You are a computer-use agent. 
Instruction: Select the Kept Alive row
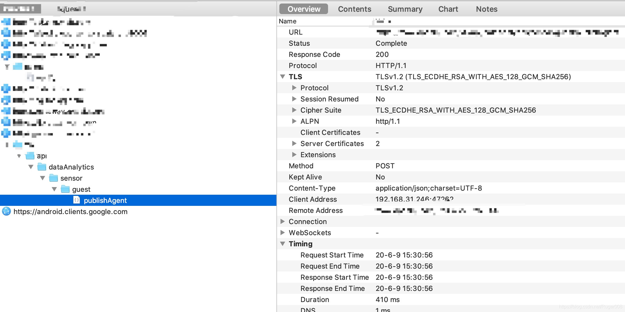(x=451, y=177)
